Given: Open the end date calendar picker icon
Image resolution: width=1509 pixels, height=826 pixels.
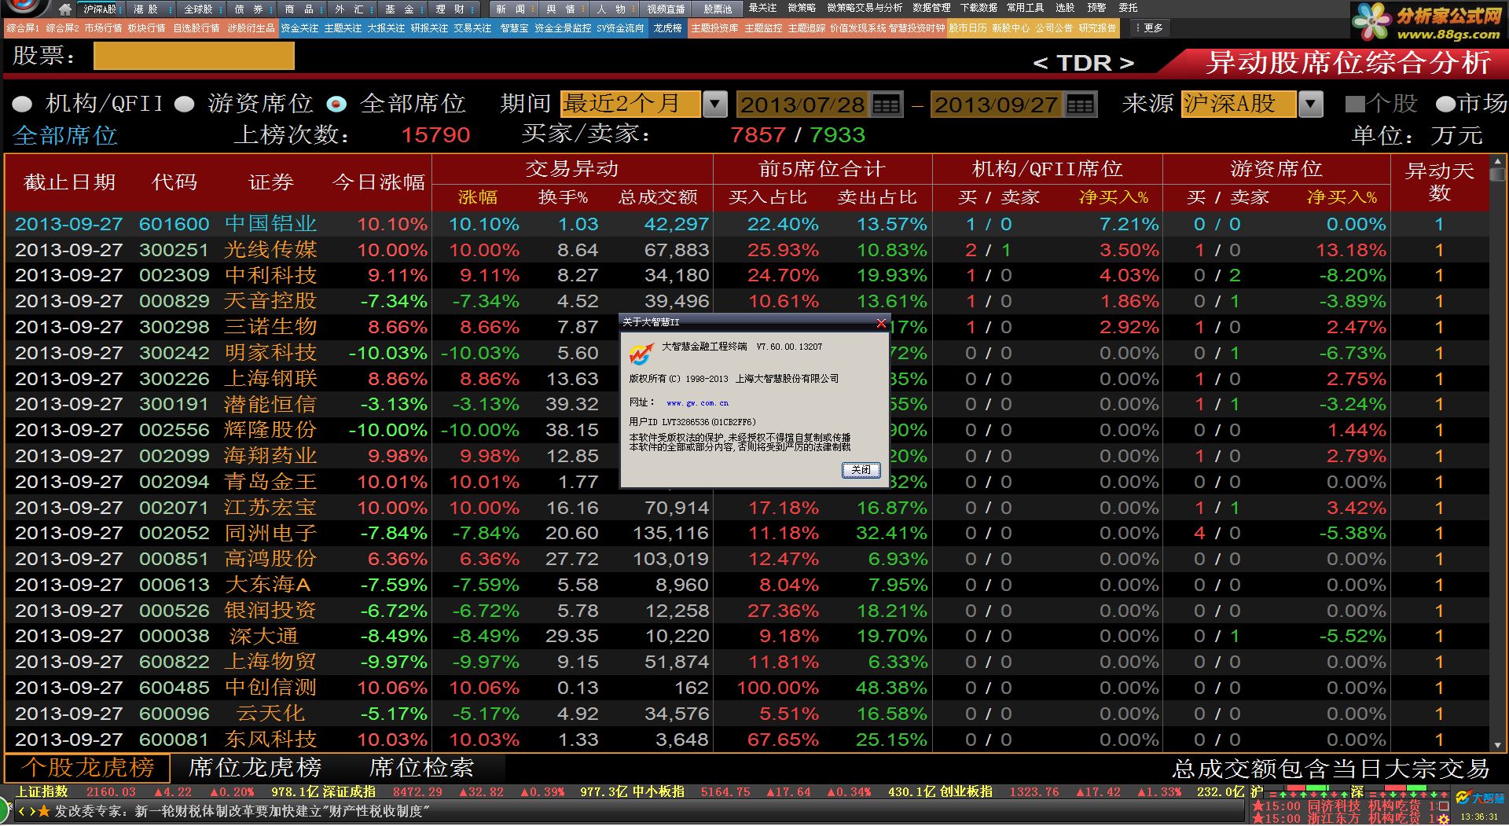Looking at the screenshot, I should tap(1080, 105).
